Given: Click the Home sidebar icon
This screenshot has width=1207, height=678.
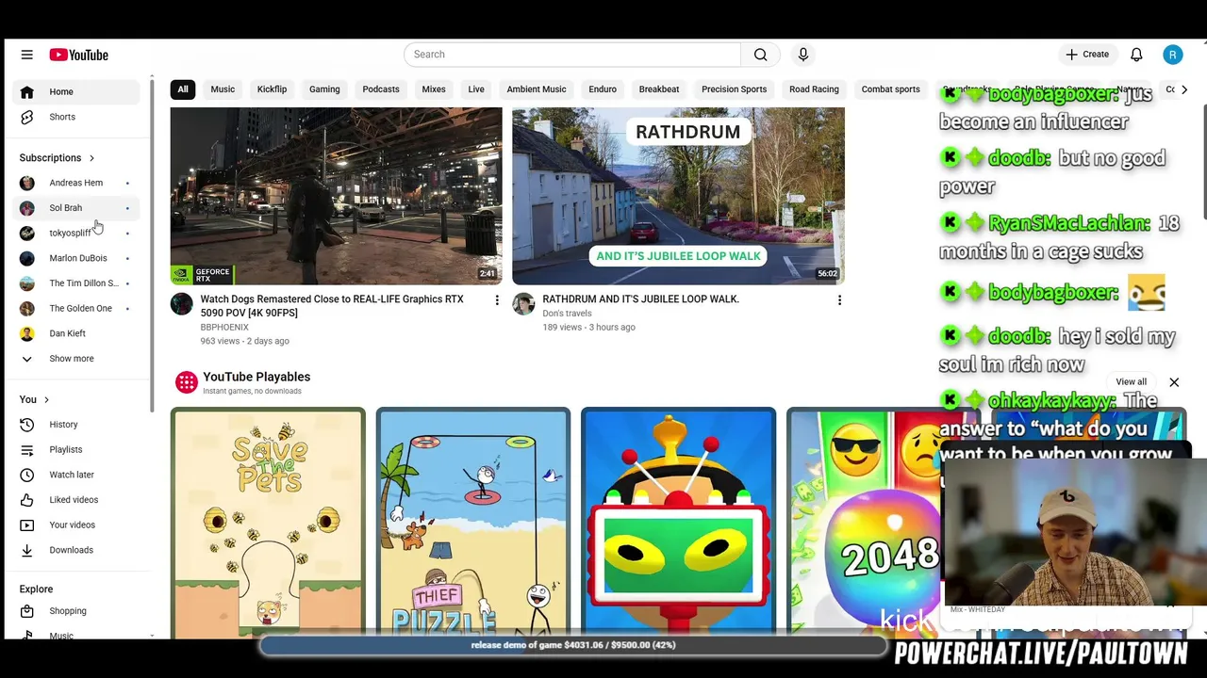Looking at the screenshot, I should (x=27, y=91).
